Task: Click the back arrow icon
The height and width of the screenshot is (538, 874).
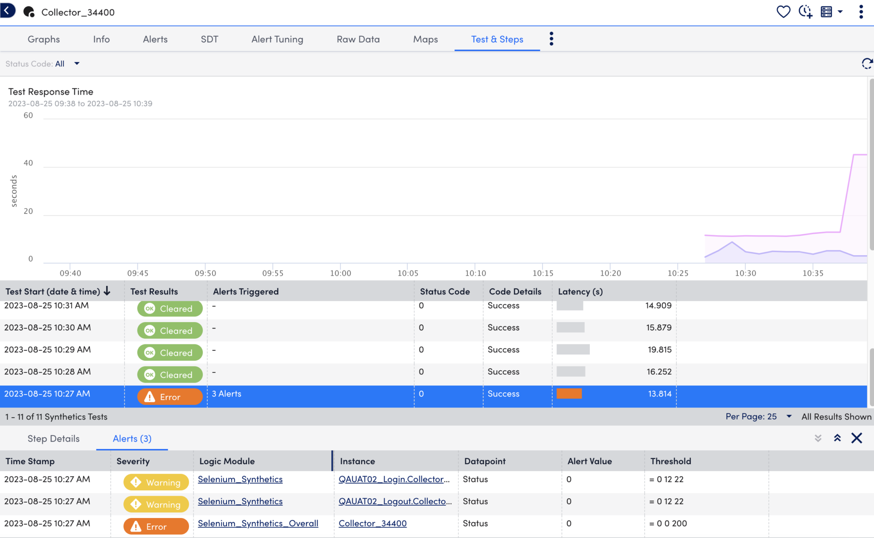Action: 7,11
